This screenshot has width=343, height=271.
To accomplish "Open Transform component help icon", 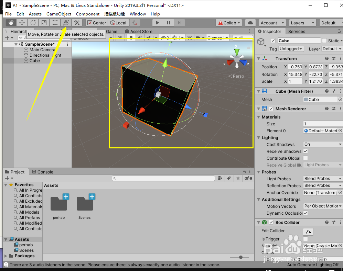I will click(326, 58).
